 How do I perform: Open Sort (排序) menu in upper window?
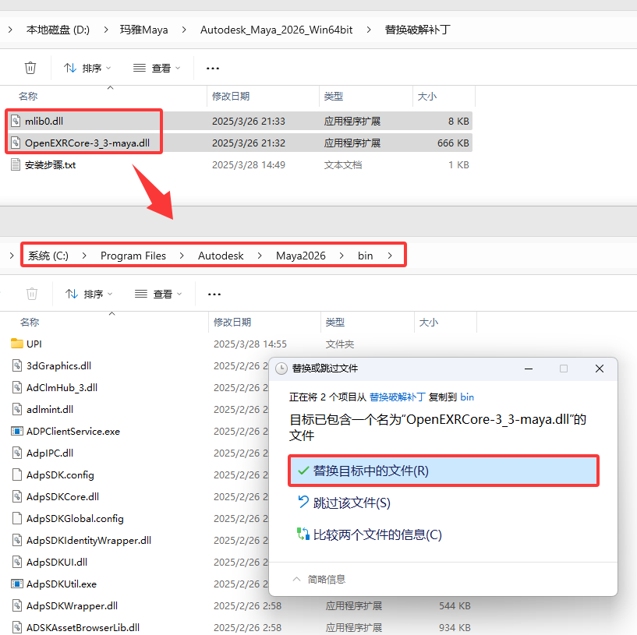(87, 68)
